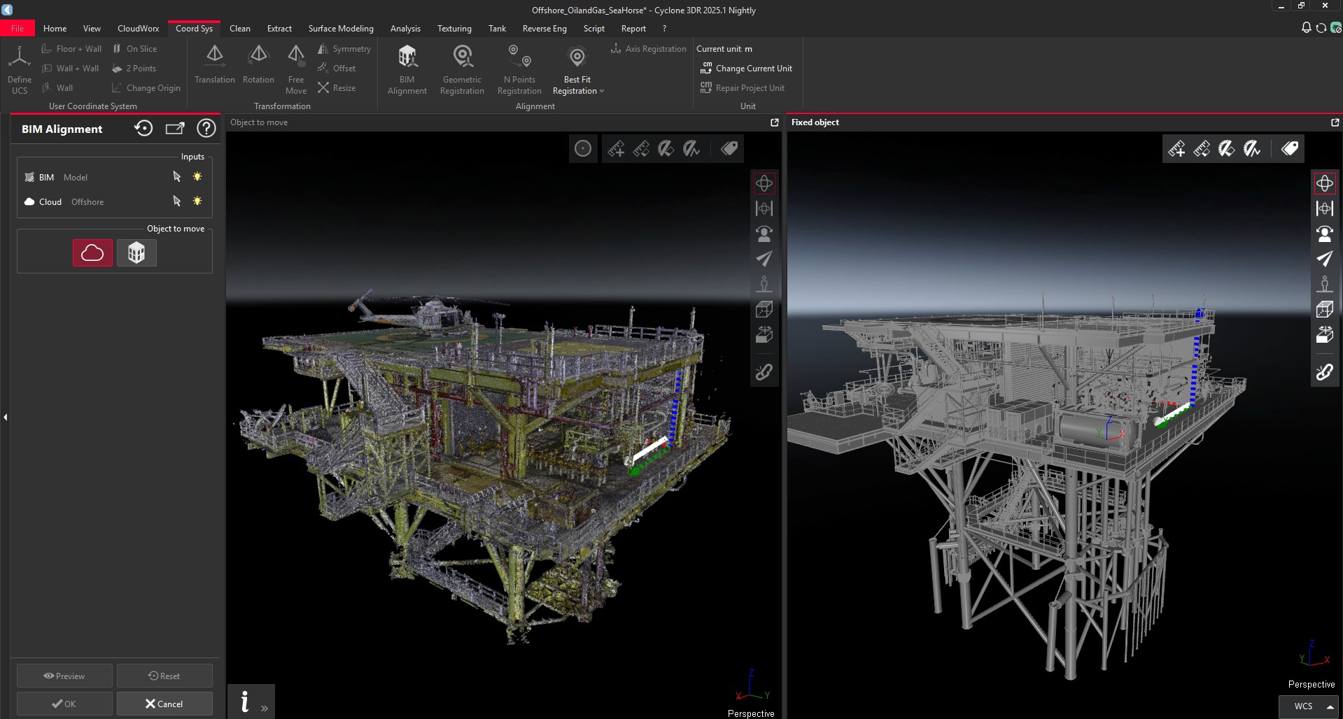Select the tag annotation icon above the point cloud view
The height and width of the screenshot is (719, 1343).
coord(729,148)
